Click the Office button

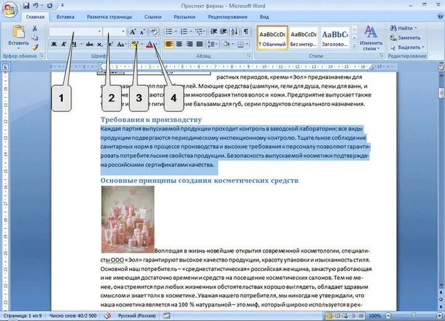(x=9, y=11)
